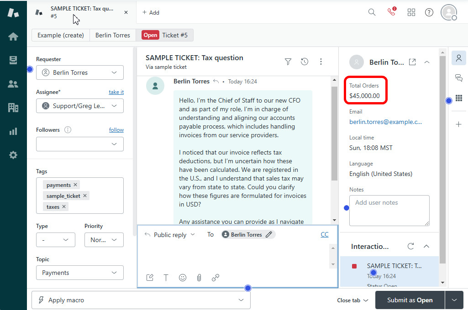The image size is (468, 310).
Task: Open the Priority dropdown
Action: coord(104,240)
